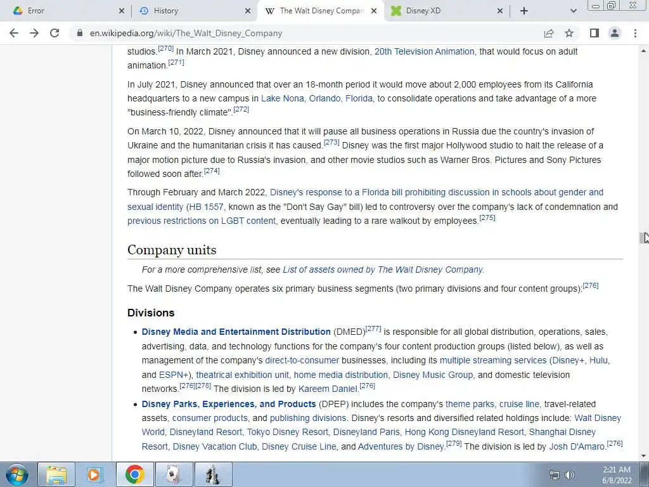Go forward with the forward arrow
This screenshot has width=649, height=487.
click(x=34, y=33)
